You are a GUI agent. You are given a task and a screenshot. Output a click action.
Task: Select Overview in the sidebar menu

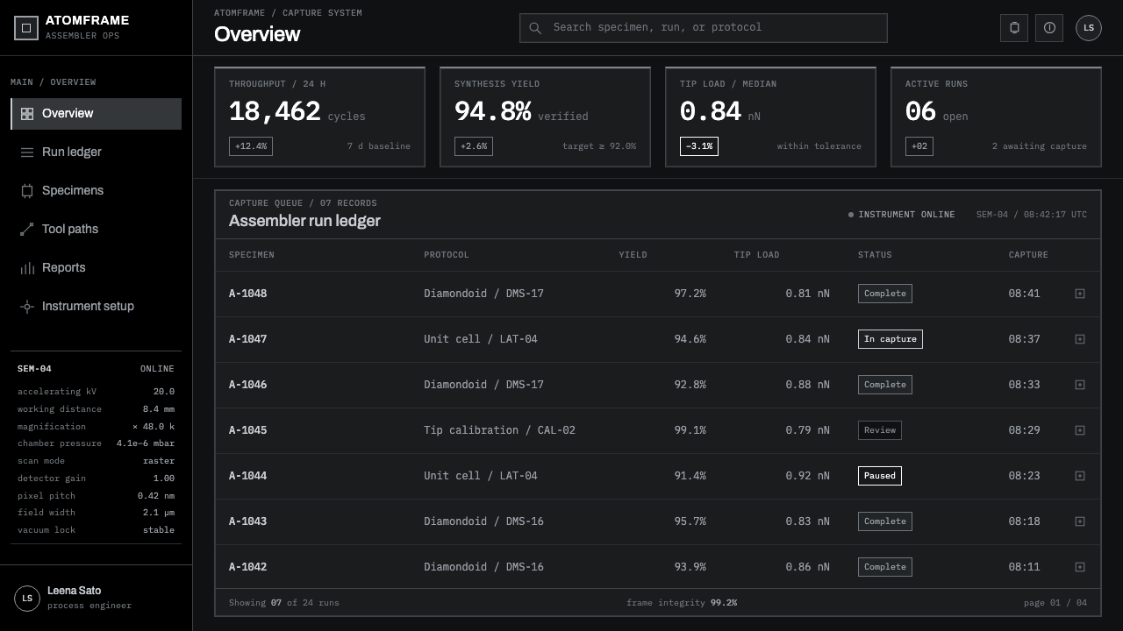coord(97,114)
